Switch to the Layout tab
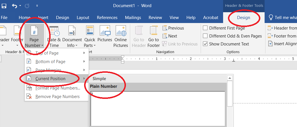Screen dimensions: 297x127 tap(83, 18)
